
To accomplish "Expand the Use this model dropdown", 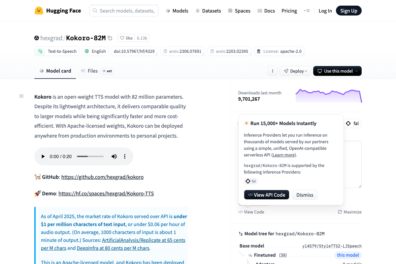I will point(337,71).
